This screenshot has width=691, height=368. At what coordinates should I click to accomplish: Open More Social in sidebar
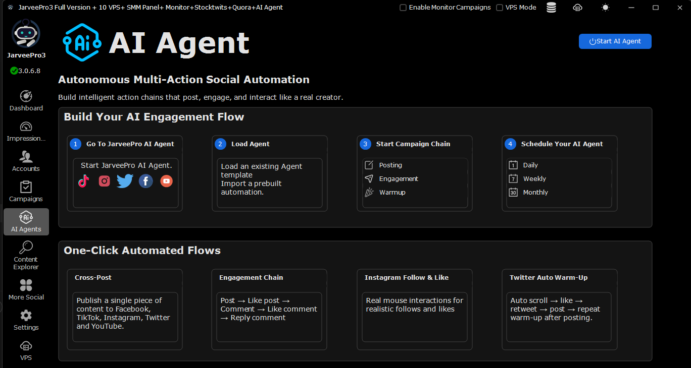point(26,290)
